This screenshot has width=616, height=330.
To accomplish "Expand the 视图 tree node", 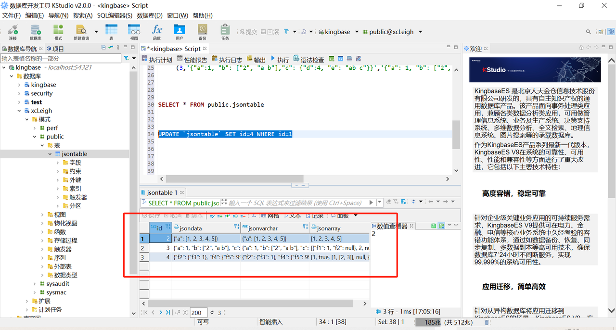I will [43, 215].
